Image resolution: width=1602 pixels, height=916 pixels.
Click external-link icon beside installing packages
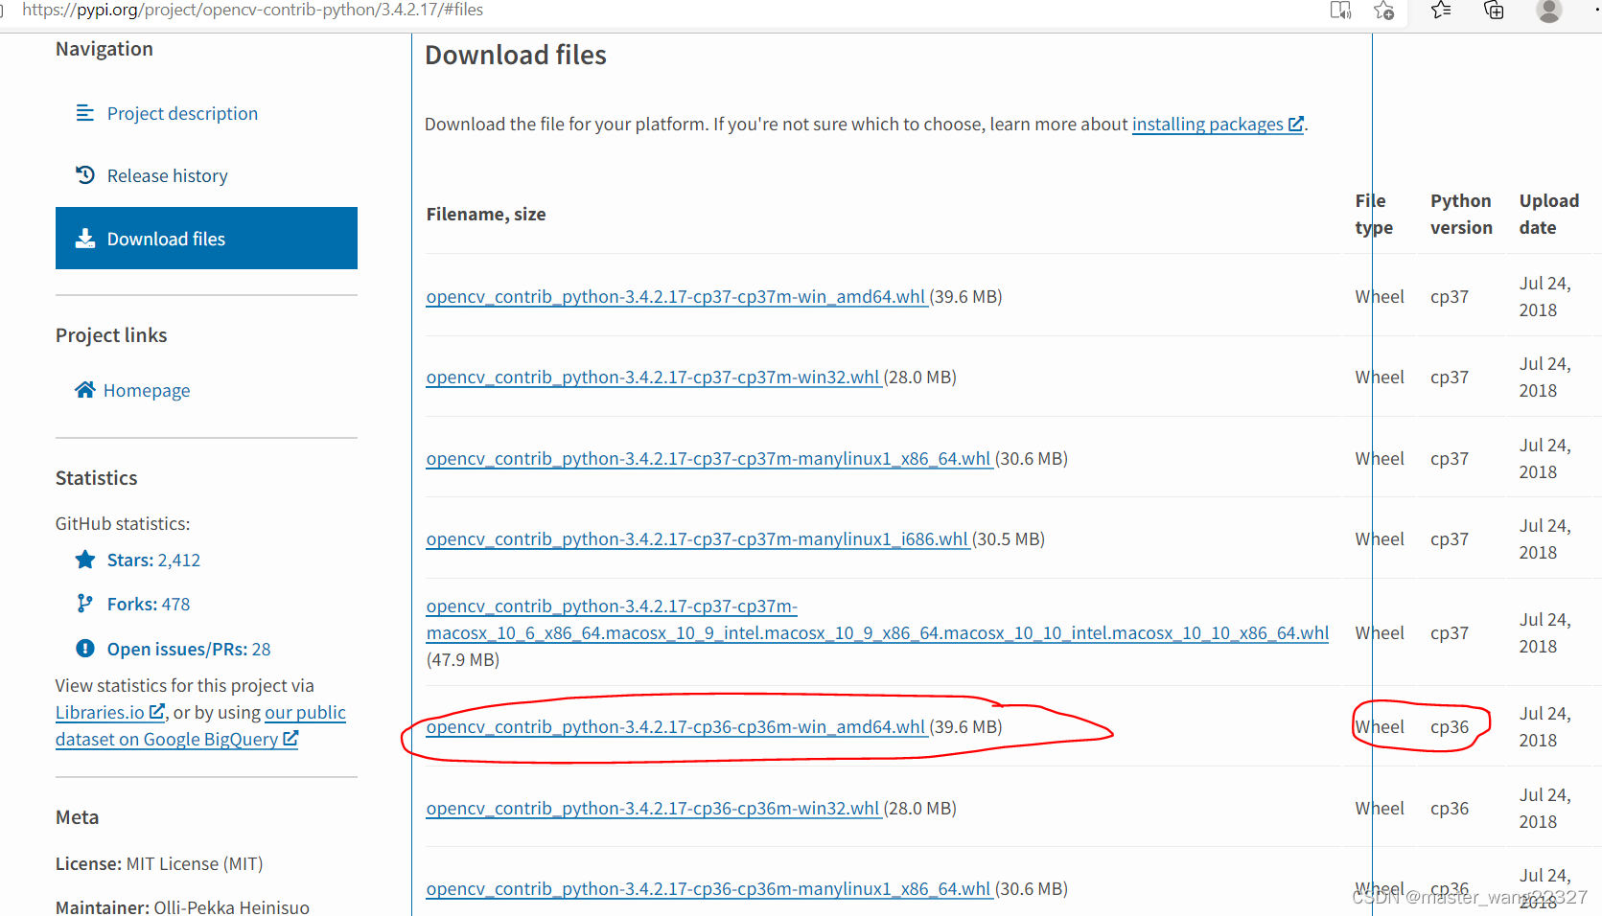(1295, 124)
